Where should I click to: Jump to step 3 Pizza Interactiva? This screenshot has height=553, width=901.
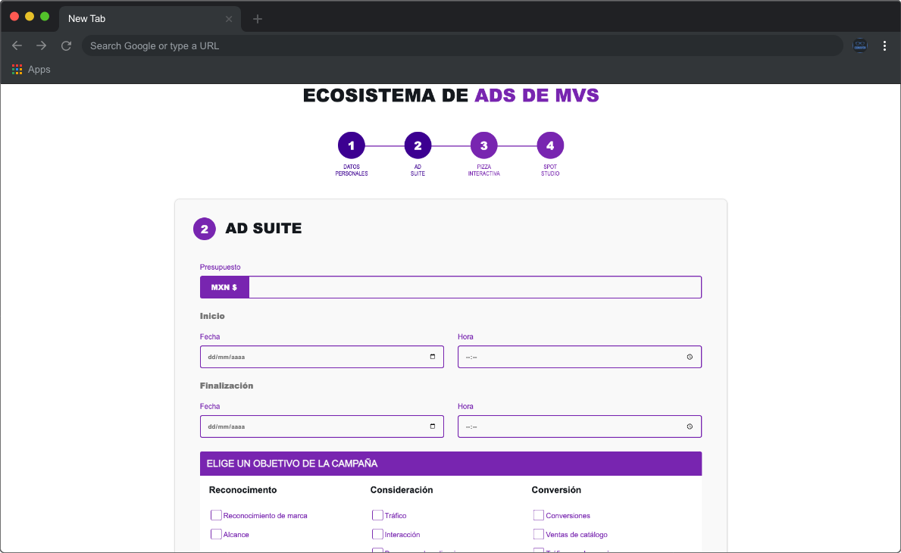tap(483, 145)
